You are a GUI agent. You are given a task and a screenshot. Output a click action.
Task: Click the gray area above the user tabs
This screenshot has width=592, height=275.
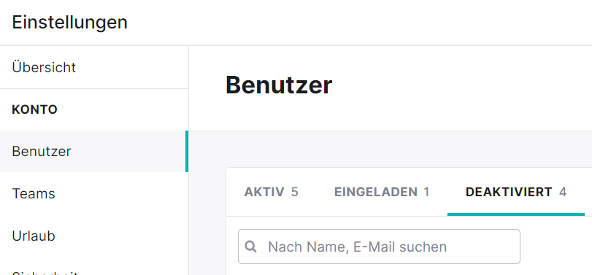391,150
